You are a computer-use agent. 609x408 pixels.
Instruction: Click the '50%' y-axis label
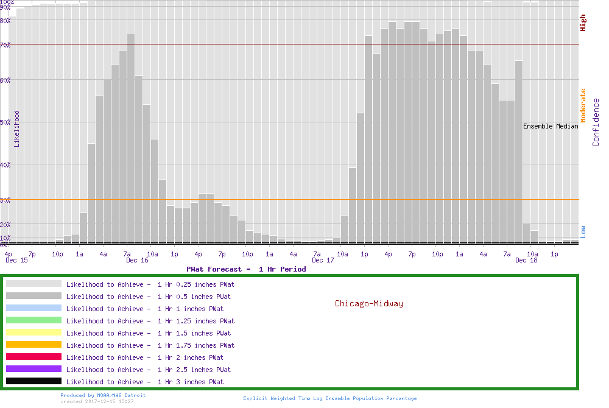[5, 122]
